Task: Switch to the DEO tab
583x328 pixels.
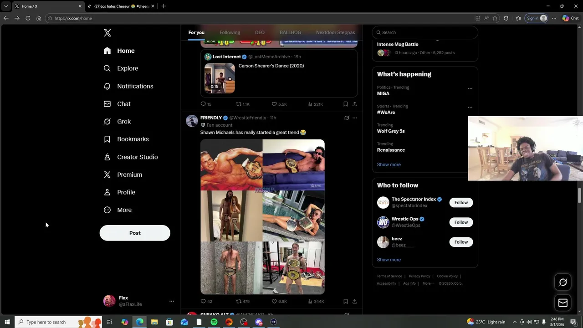Action: coord(260,32)
